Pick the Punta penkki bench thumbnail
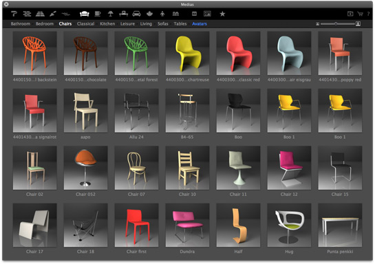Image resolution: width=375 pixels, height=264 pixels. [340, 225]
